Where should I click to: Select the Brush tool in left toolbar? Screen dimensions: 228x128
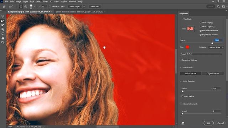(x=3, y=25)
